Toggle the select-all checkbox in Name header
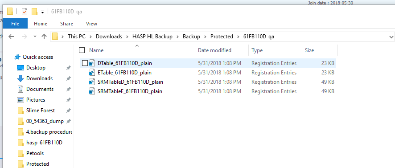395x168 pixels. coord(82,50)
